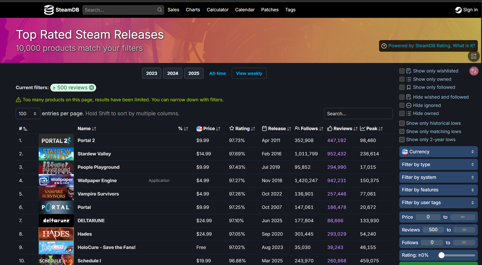
Task: Open Filter by system dropdown
Action: (x=438, y=177)
